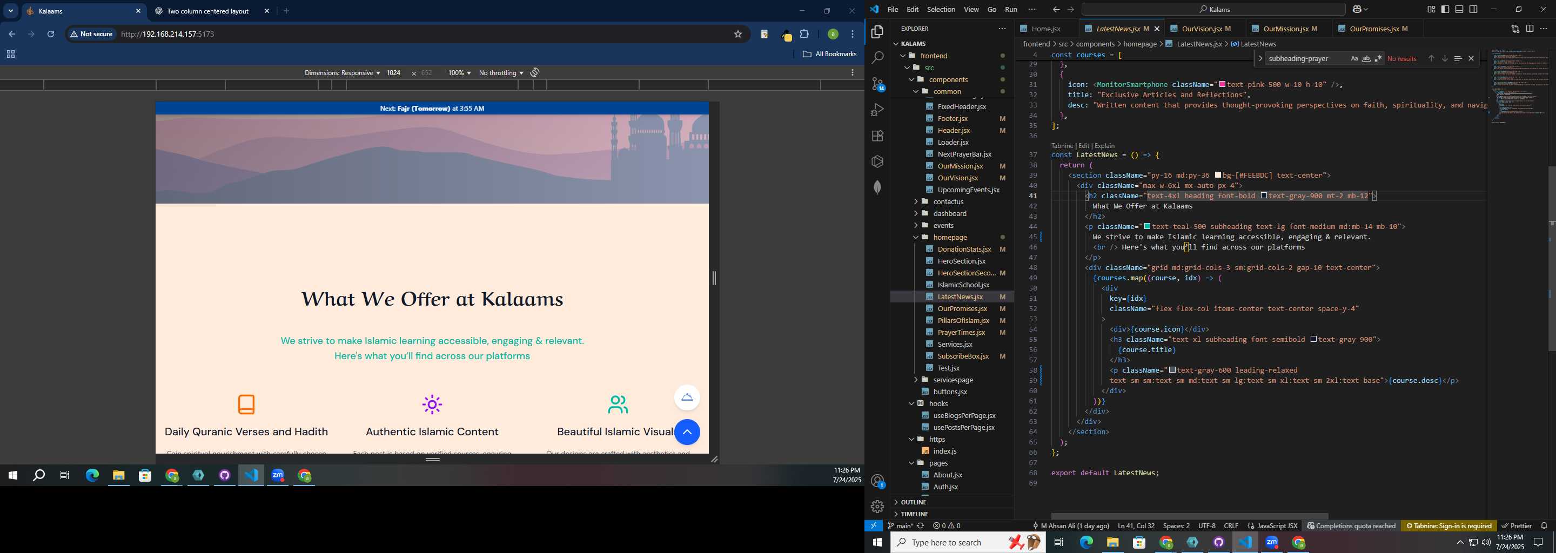Viewport: 1556px width, 553px height.
Task: Click FEEBDC background swatch on line 39
Action: [1218, 175]
